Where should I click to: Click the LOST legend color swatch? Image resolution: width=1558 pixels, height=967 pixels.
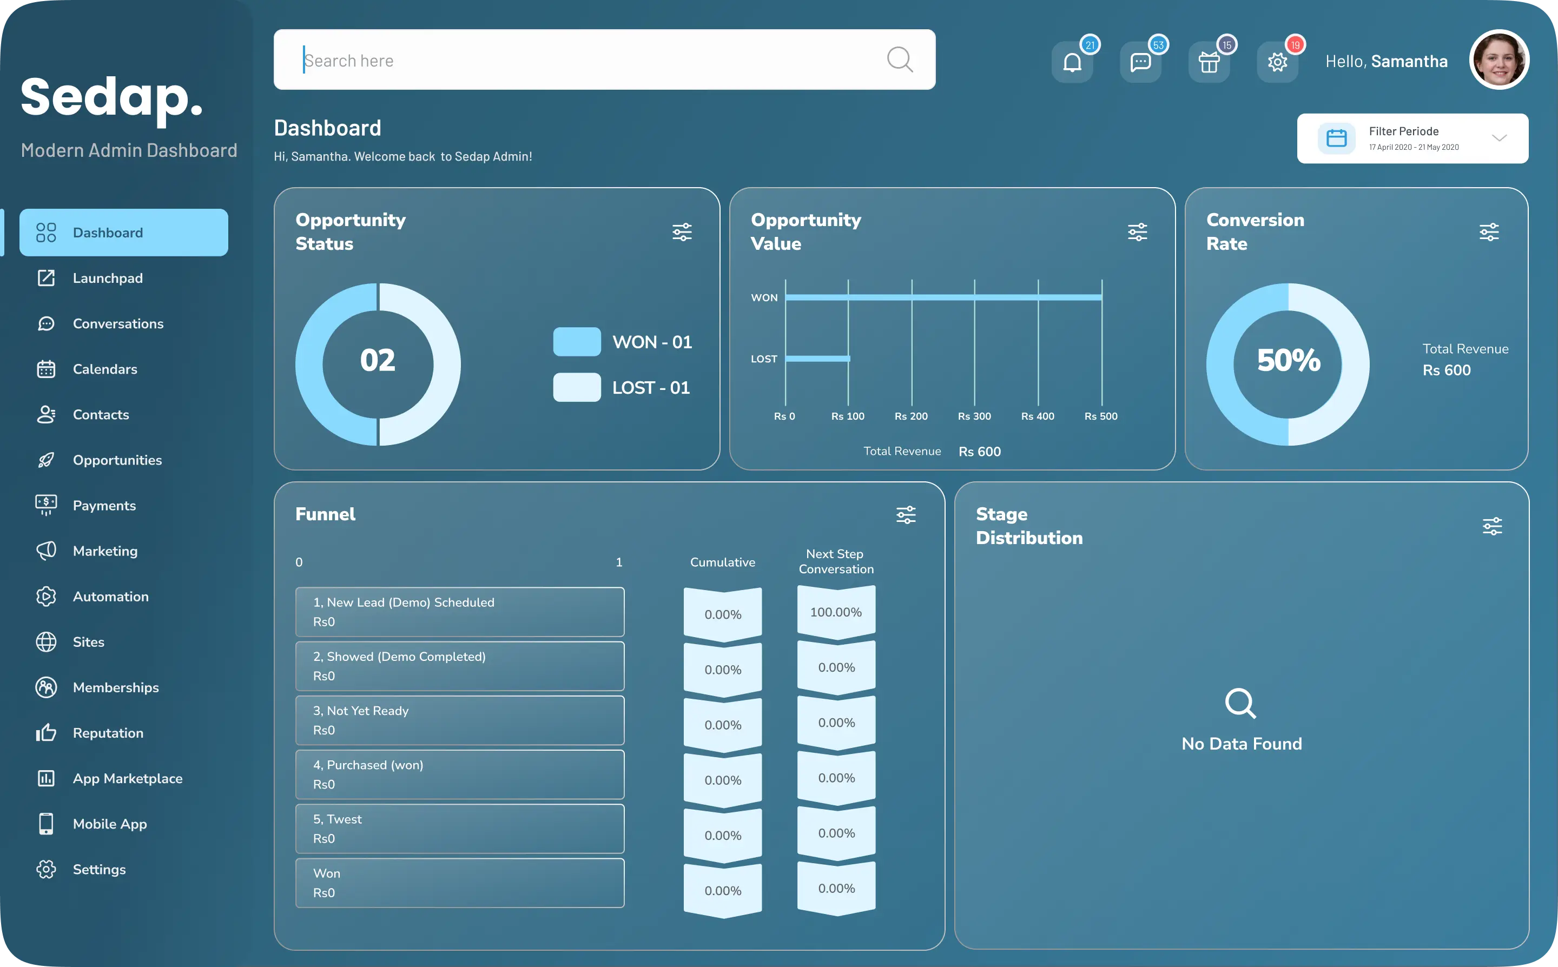pyautogui.click(x=576, y=388)
